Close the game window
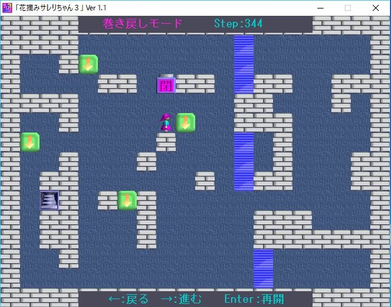This screenshot has width=391, height=307. (x=376, y=8)
